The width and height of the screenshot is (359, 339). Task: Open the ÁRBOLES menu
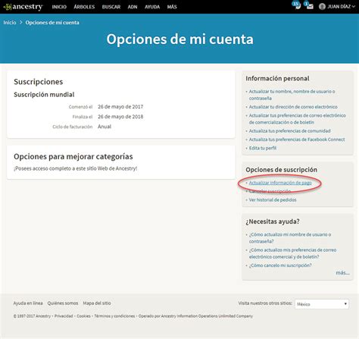click(x=84, y=7)
